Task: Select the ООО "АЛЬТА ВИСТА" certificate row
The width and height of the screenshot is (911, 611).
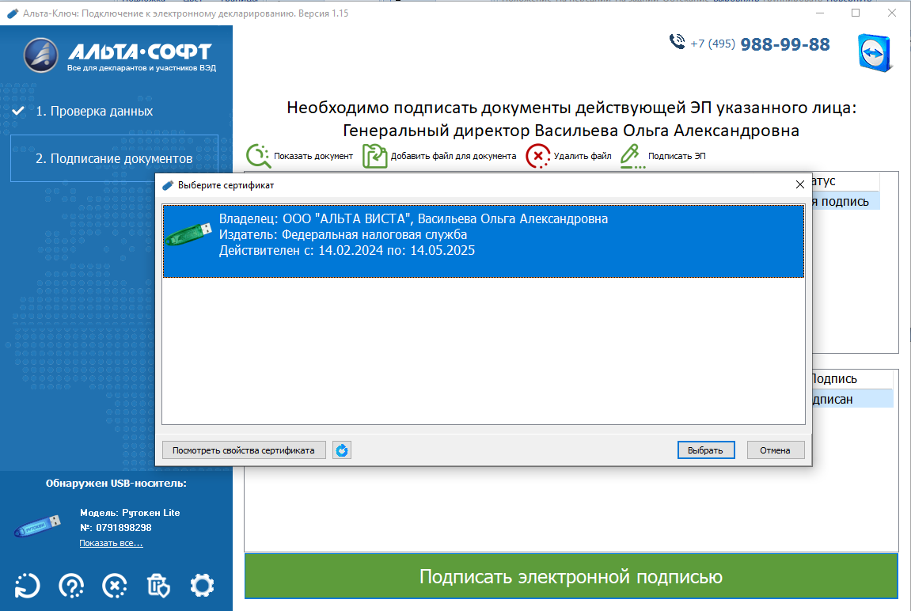Action: [484, 241]
